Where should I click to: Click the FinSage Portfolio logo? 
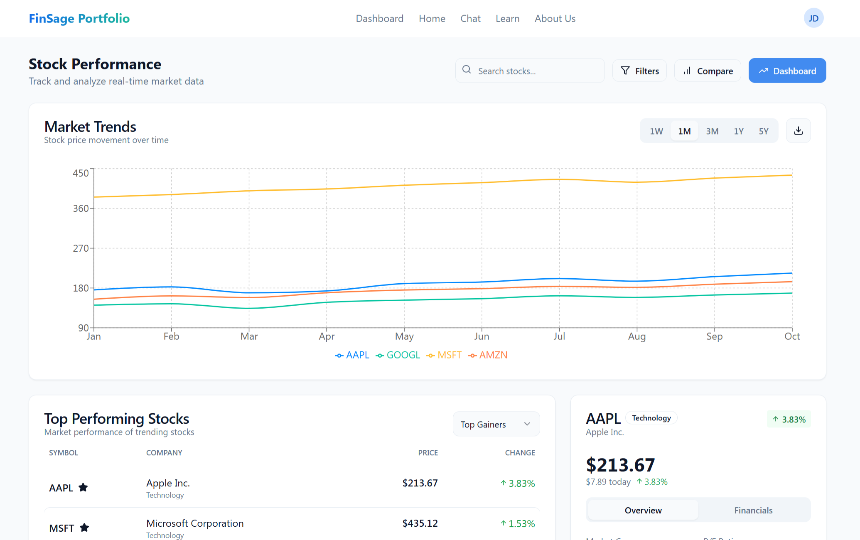click(x=79, y=18)
